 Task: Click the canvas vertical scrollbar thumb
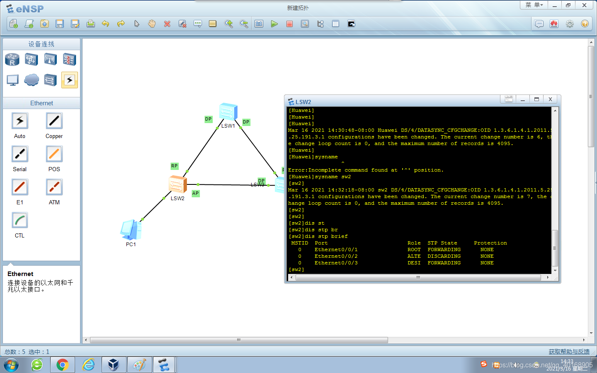(591, 96)
